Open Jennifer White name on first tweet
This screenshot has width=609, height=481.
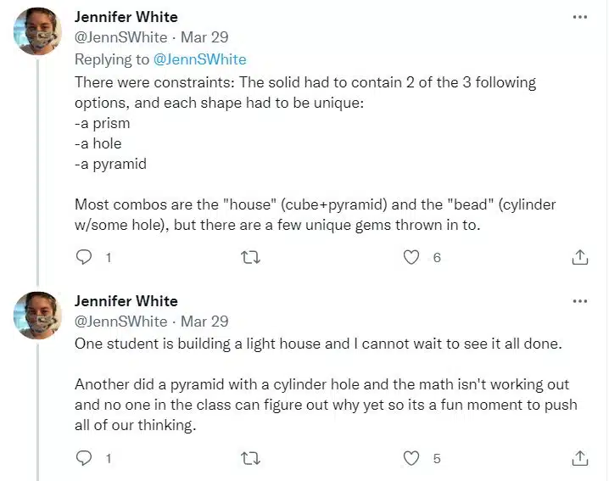pos(126,17)
